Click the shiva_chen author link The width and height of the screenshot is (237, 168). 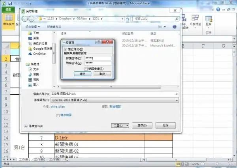pyautogui.click(x=58, y=106)
